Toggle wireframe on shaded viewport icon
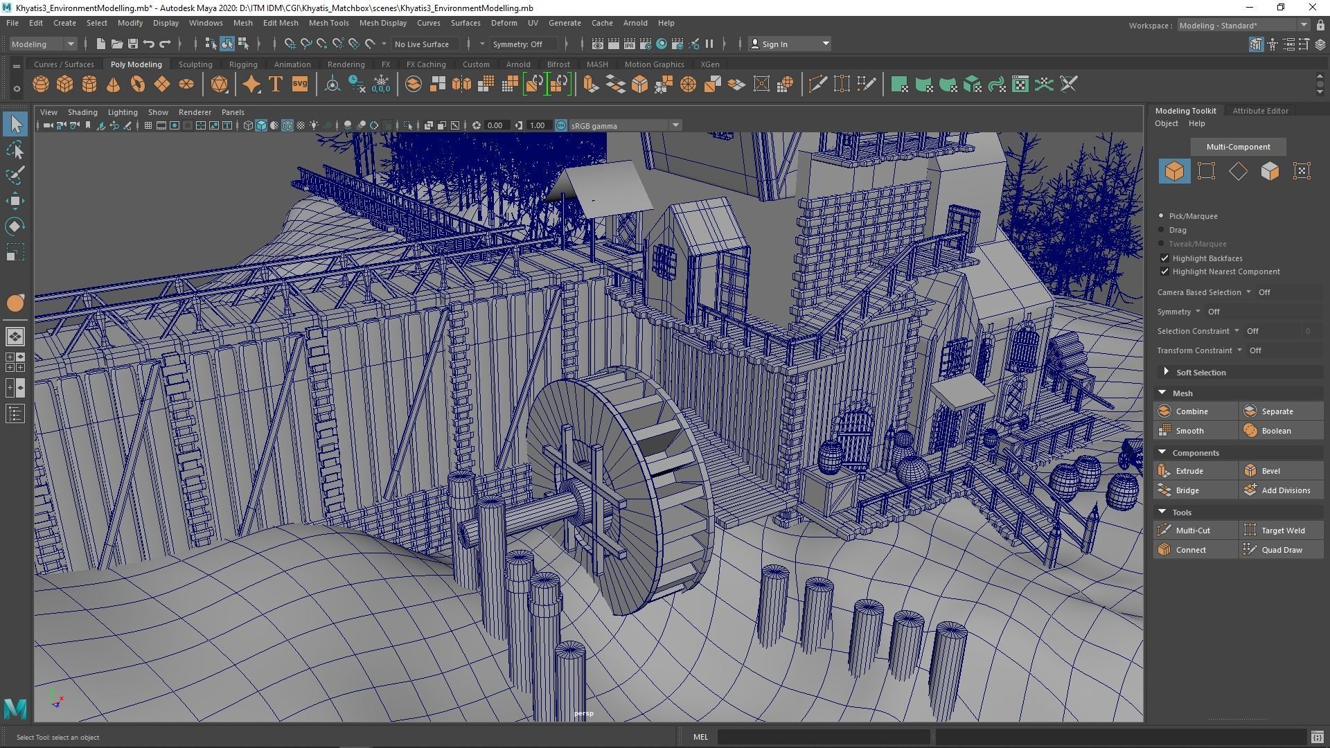Screen dimensions: 1330x748 [x=287, y=125]
